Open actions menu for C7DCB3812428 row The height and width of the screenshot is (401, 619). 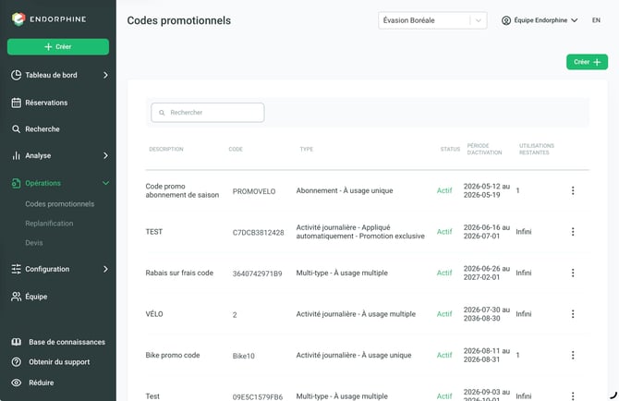coord(573,232)
